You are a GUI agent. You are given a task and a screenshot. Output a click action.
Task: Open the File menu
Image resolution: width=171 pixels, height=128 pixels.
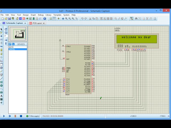click(2, 15)
